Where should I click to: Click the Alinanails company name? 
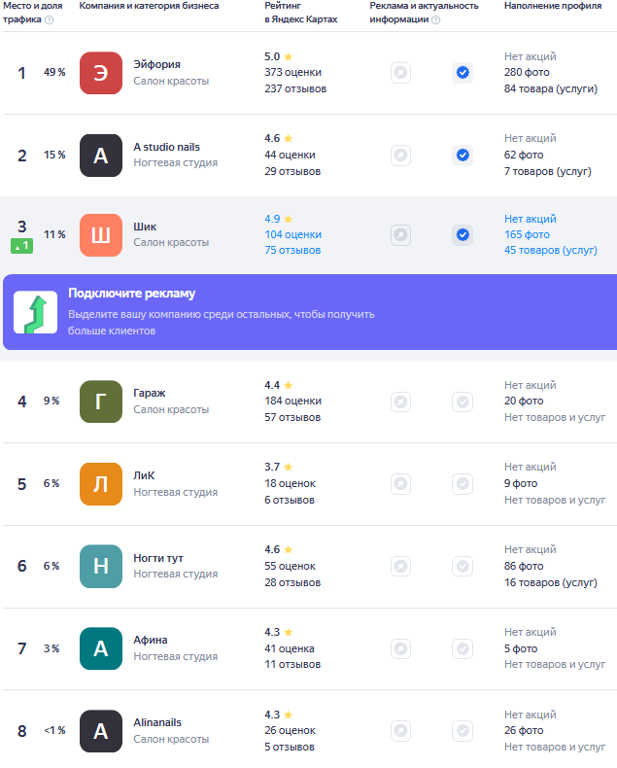pos(157,722)
